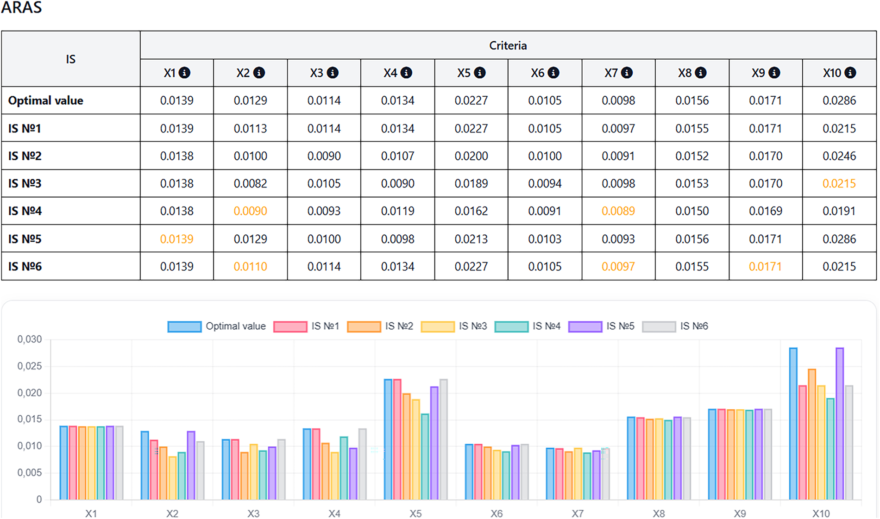
Task: Click the IS №4 teal legend swatch
Action: pyautogui.click(x=511, y=326)
